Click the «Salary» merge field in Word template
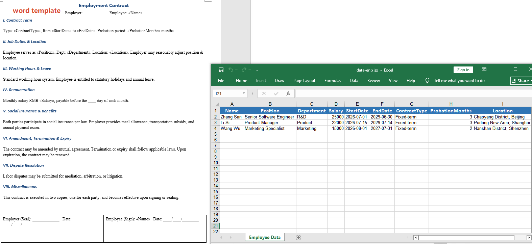Viewport: 532px width, 244px height. 47,101
